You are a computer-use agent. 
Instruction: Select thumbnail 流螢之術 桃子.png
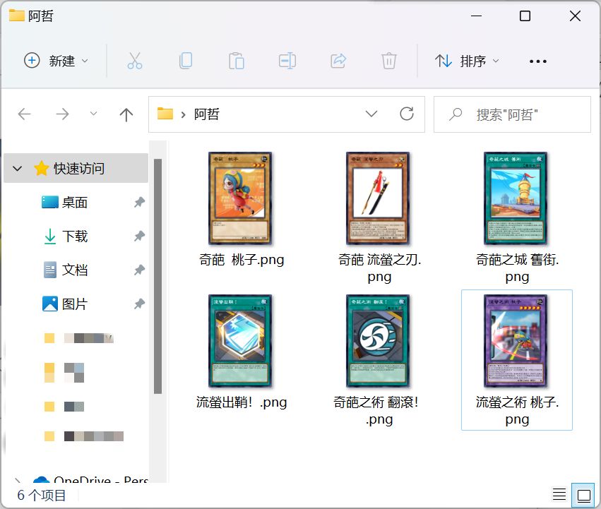[516, 341]
